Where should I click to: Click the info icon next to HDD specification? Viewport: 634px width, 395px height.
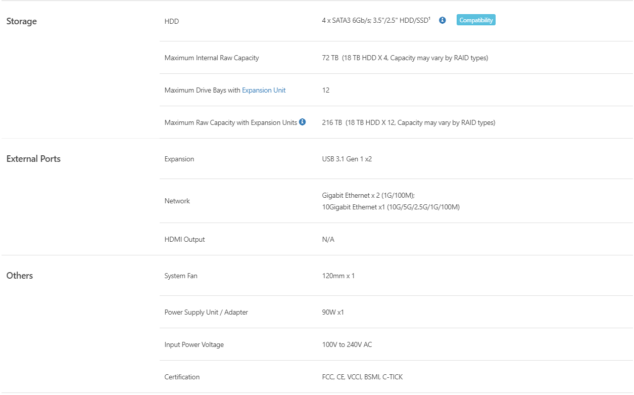click(x=443, y=20)
